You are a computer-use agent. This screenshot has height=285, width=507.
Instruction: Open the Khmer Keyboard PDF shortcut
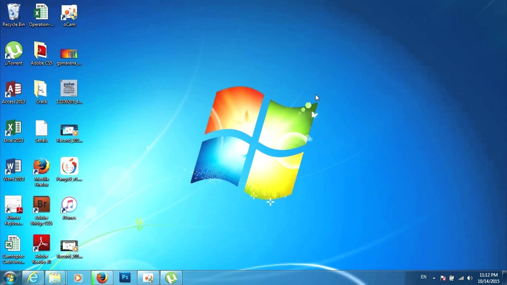pyautogui.click(x=13, y=211)
